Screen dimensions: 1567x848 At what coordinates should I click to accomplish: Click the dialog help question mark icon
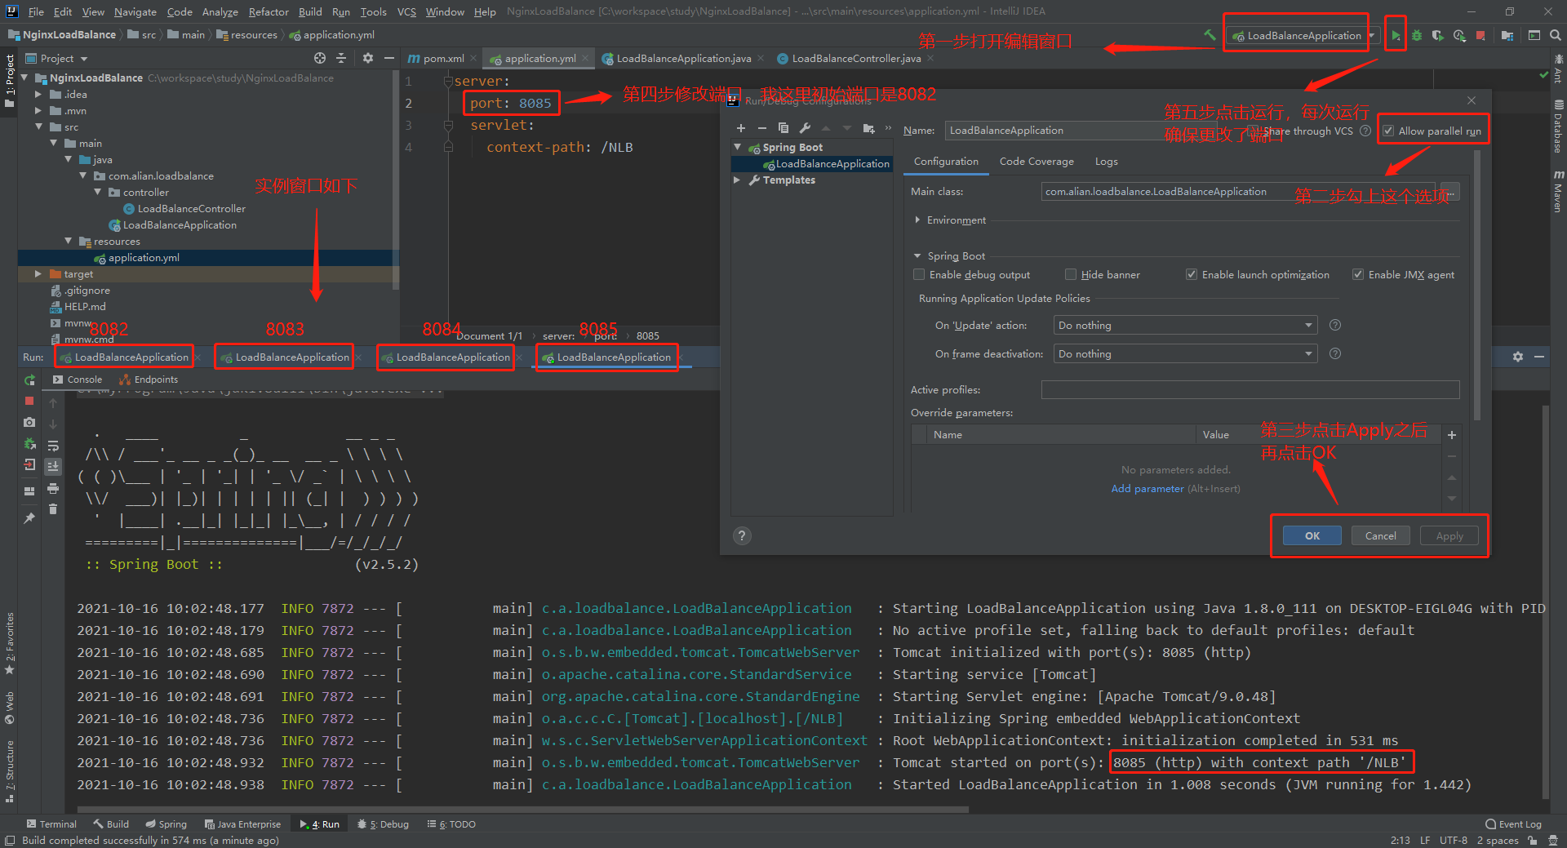click(741, 536)
